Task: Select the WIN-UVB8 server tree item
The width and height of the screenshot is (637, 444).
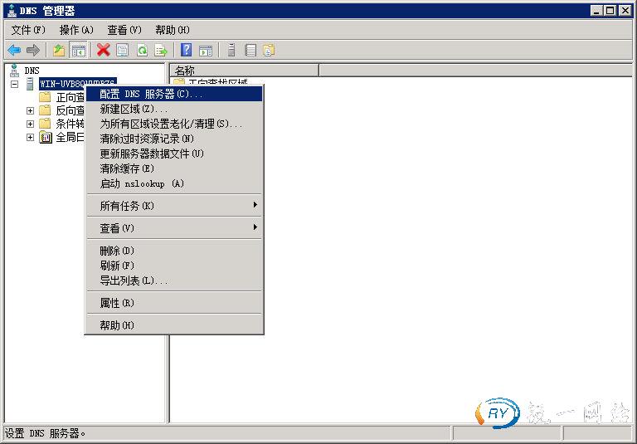Action: pos(78,84)
